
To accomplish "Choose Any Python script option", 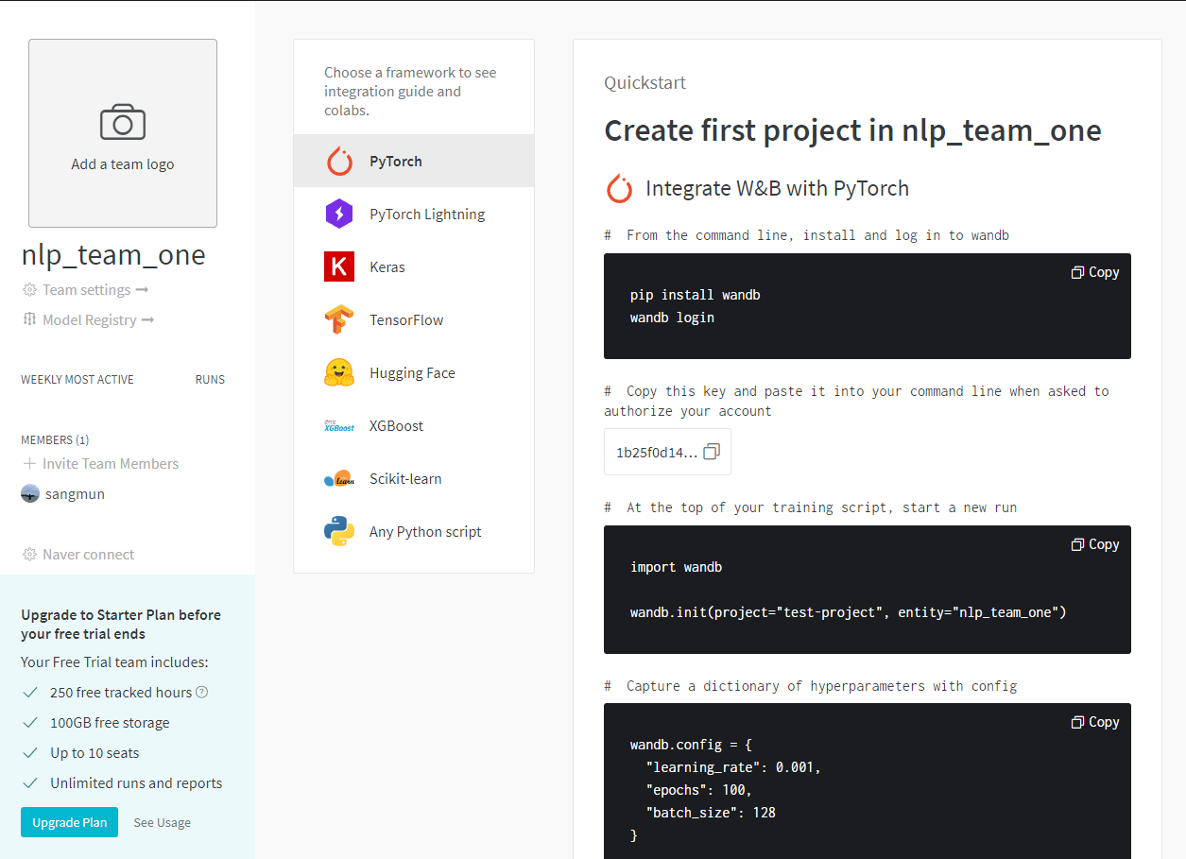I will (414, 532).
